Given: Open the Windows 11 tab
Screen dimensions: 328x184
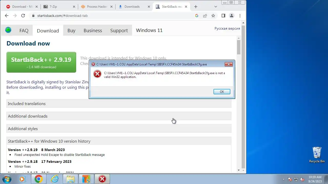Looking at the screenshot, I should pyautogui.click(x=149, y=30).
